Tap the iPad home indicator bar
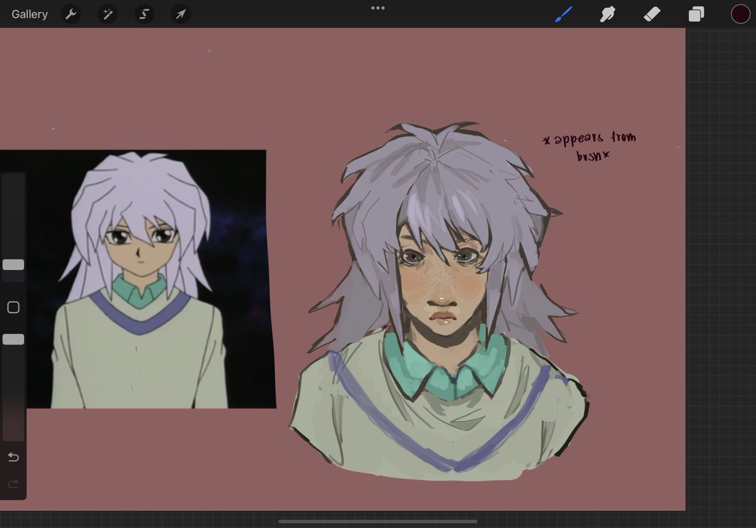This screenshot has width=756, height=528. (x=378, y=521)
